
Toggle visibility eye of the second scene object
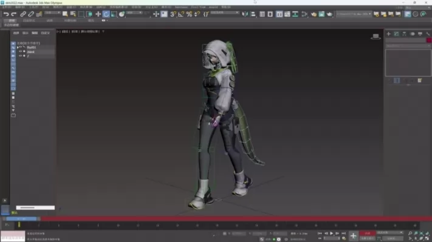21,52
